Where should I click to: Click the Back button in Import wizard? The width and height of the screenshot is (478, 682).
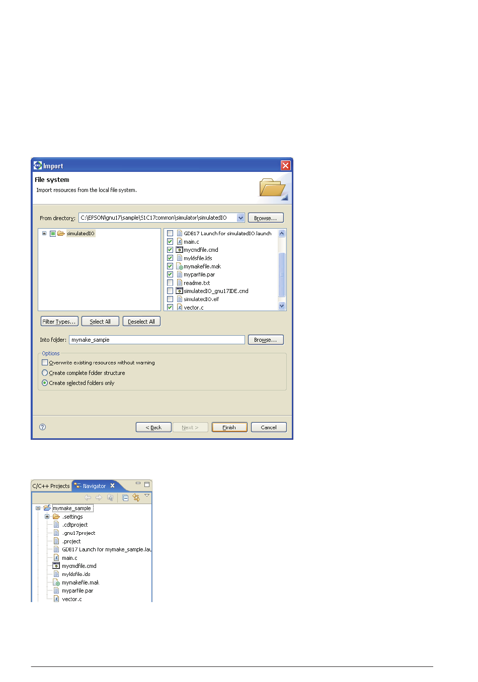pyautogui.click(x=153, y=427)
